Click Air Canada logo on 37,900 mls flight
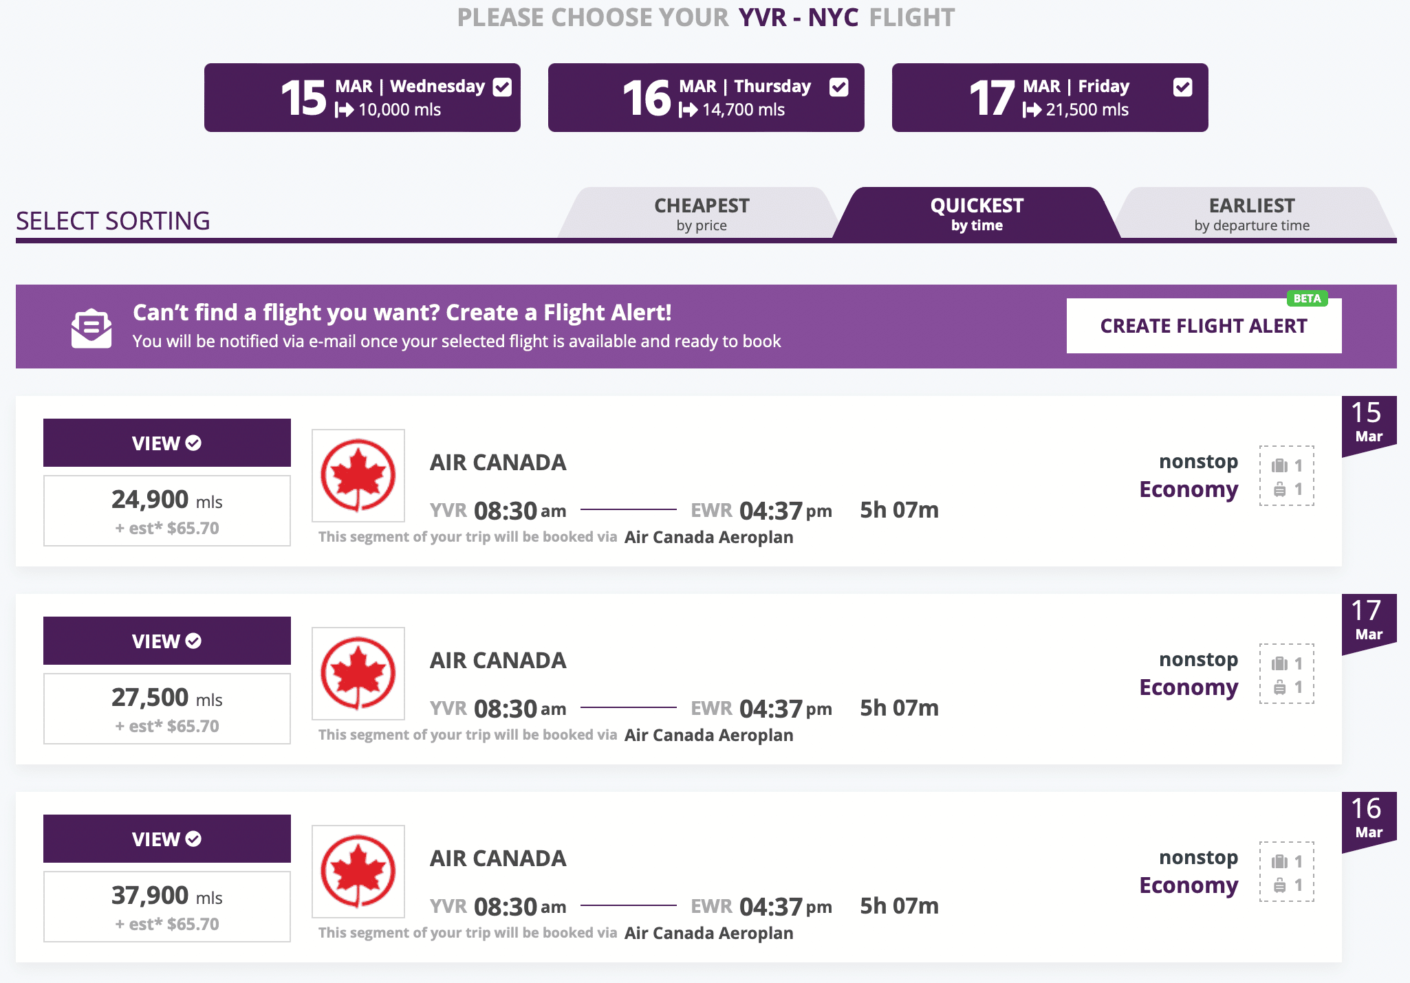This screenshot has height=983, width=1410. point(358,872)
